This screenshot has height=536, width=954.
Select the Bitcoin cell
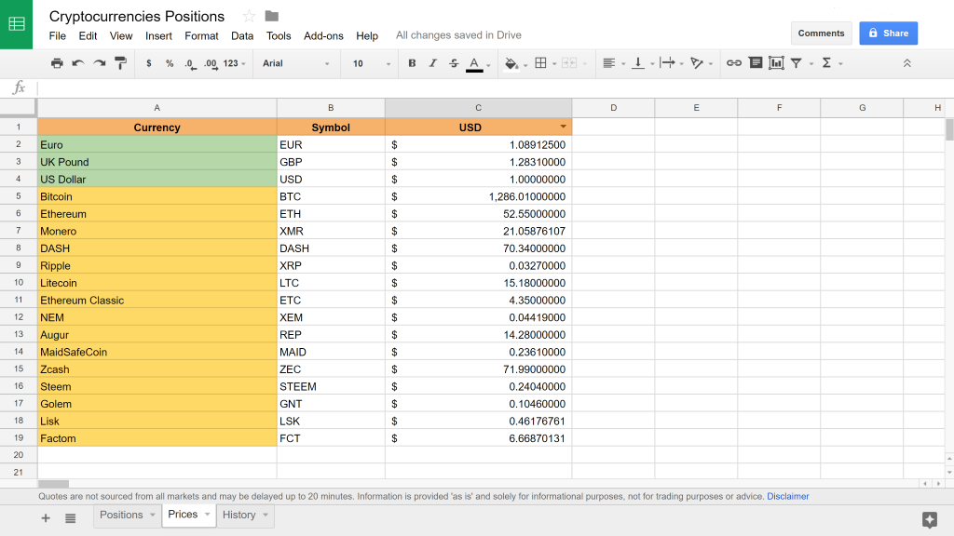157,196
